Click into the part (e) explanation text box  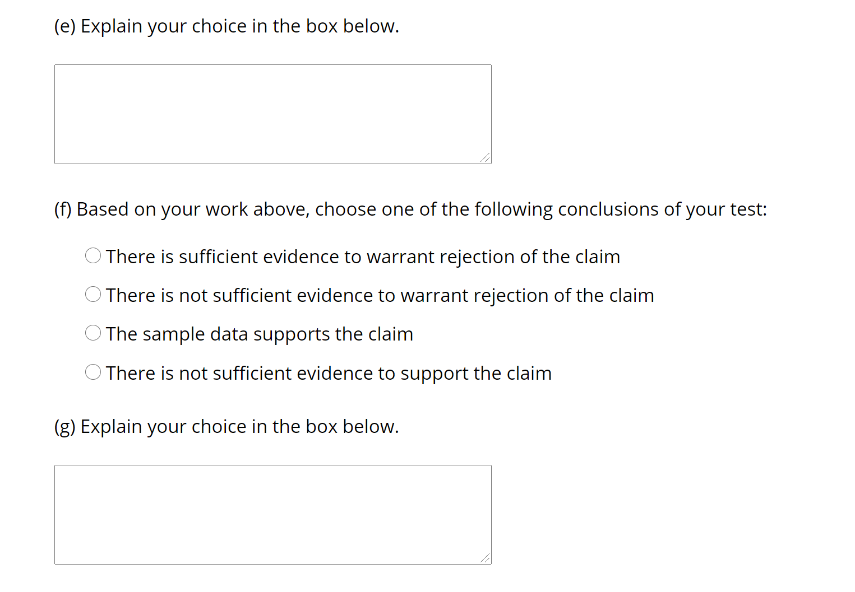[x=272, y=114]
